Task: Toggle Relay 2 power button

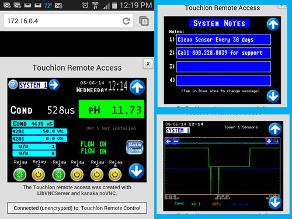Action: coord(39,175)
